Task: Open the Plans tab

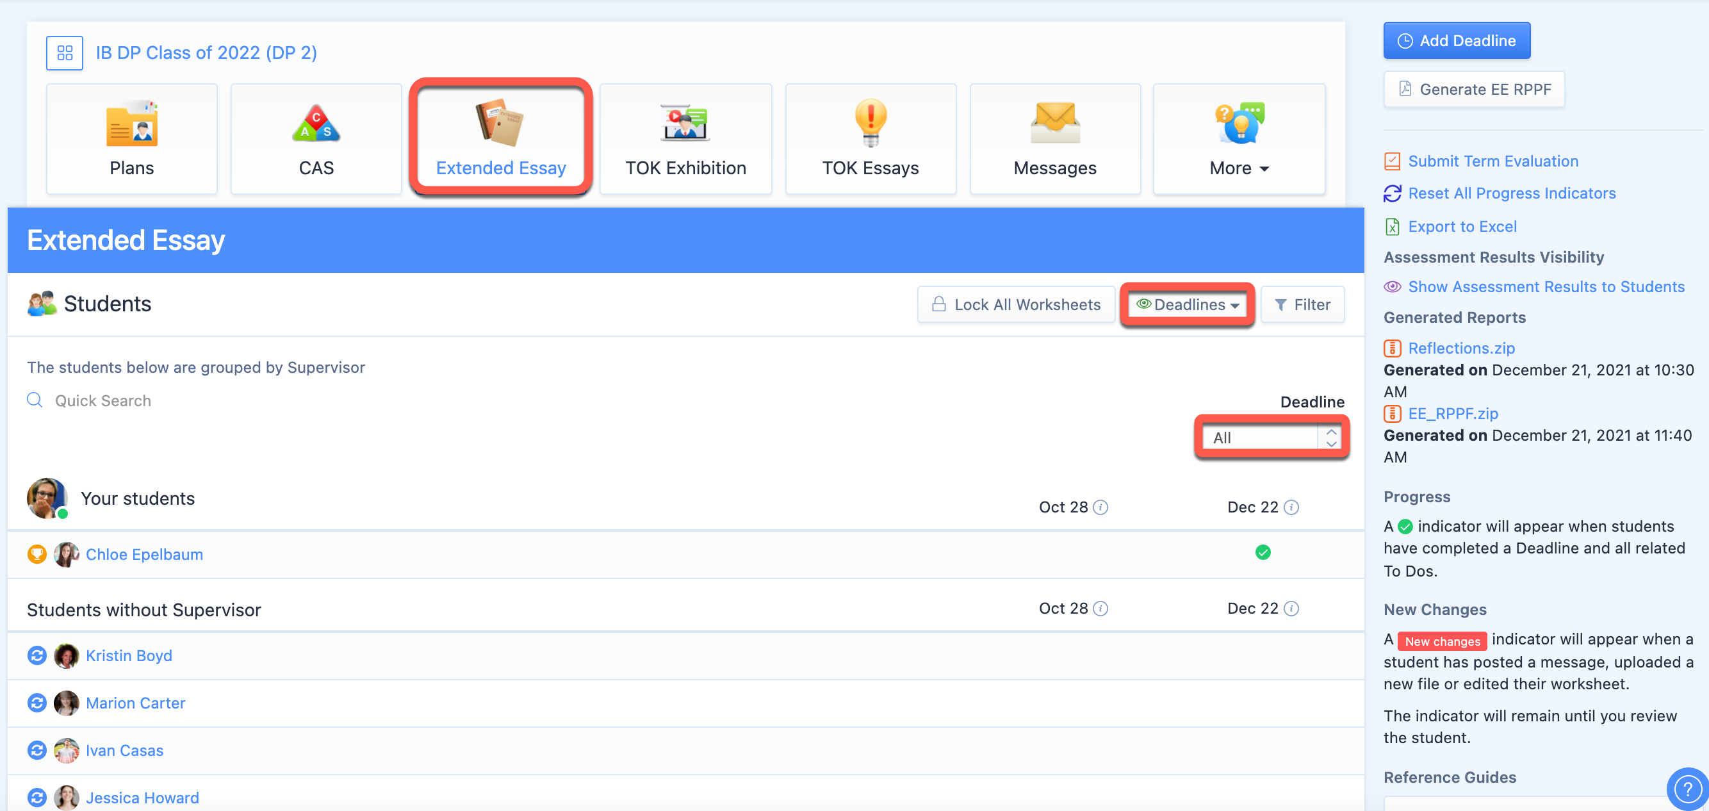Action: coord(132,139)
